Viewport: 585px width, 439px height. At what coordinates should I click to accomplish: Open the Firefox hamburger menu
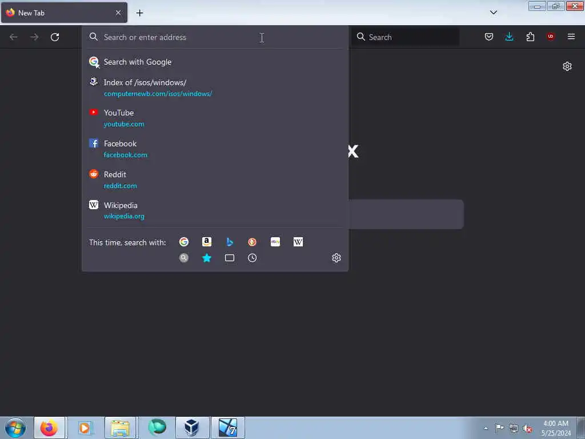tap(571, 36)
